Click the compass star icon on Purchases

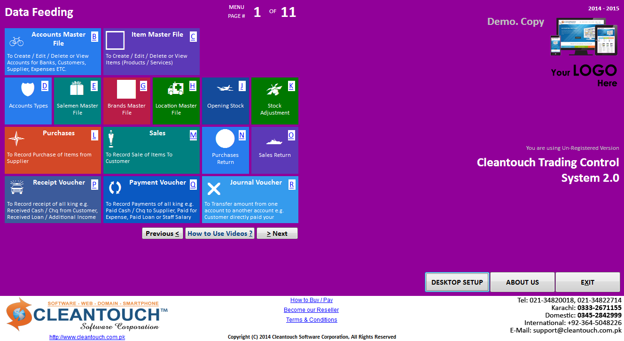click(16, 139)
